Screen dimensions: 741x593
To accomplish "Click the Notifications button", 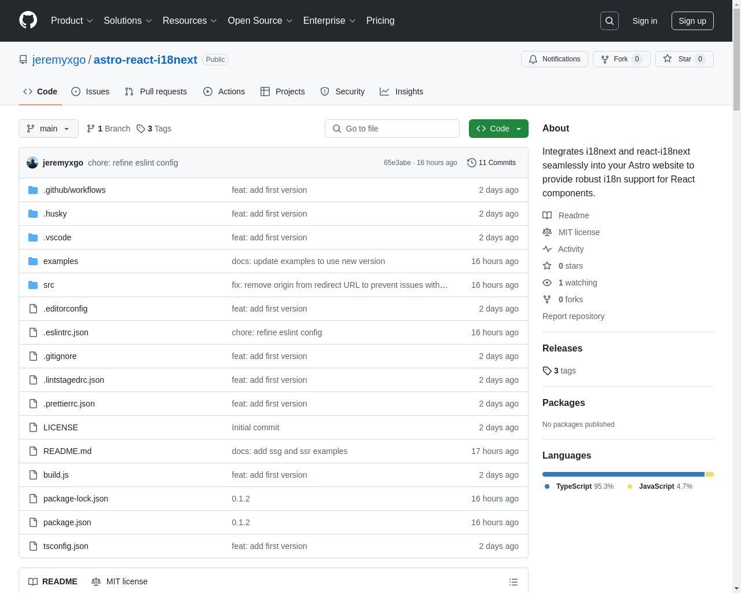I will coord(555,59).
